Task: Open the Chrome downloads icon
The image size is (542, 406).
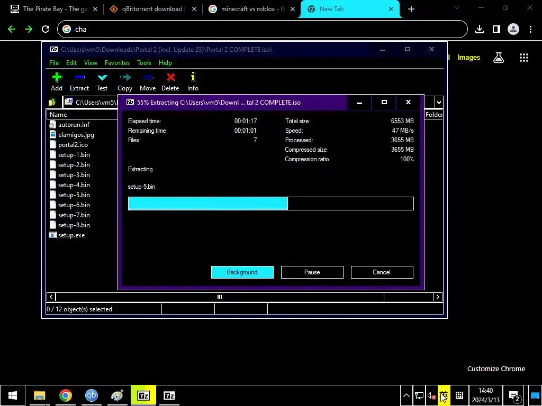Action: (480, 30)
